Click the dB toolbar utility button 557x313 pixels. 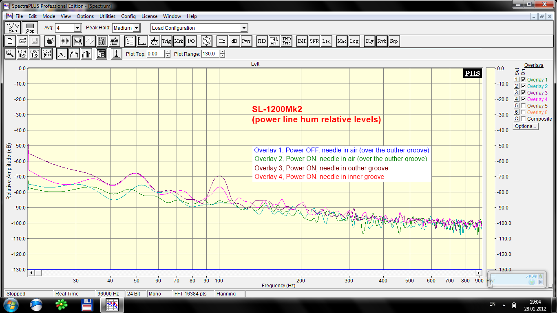pyautogui.click(x=234, y=41)
